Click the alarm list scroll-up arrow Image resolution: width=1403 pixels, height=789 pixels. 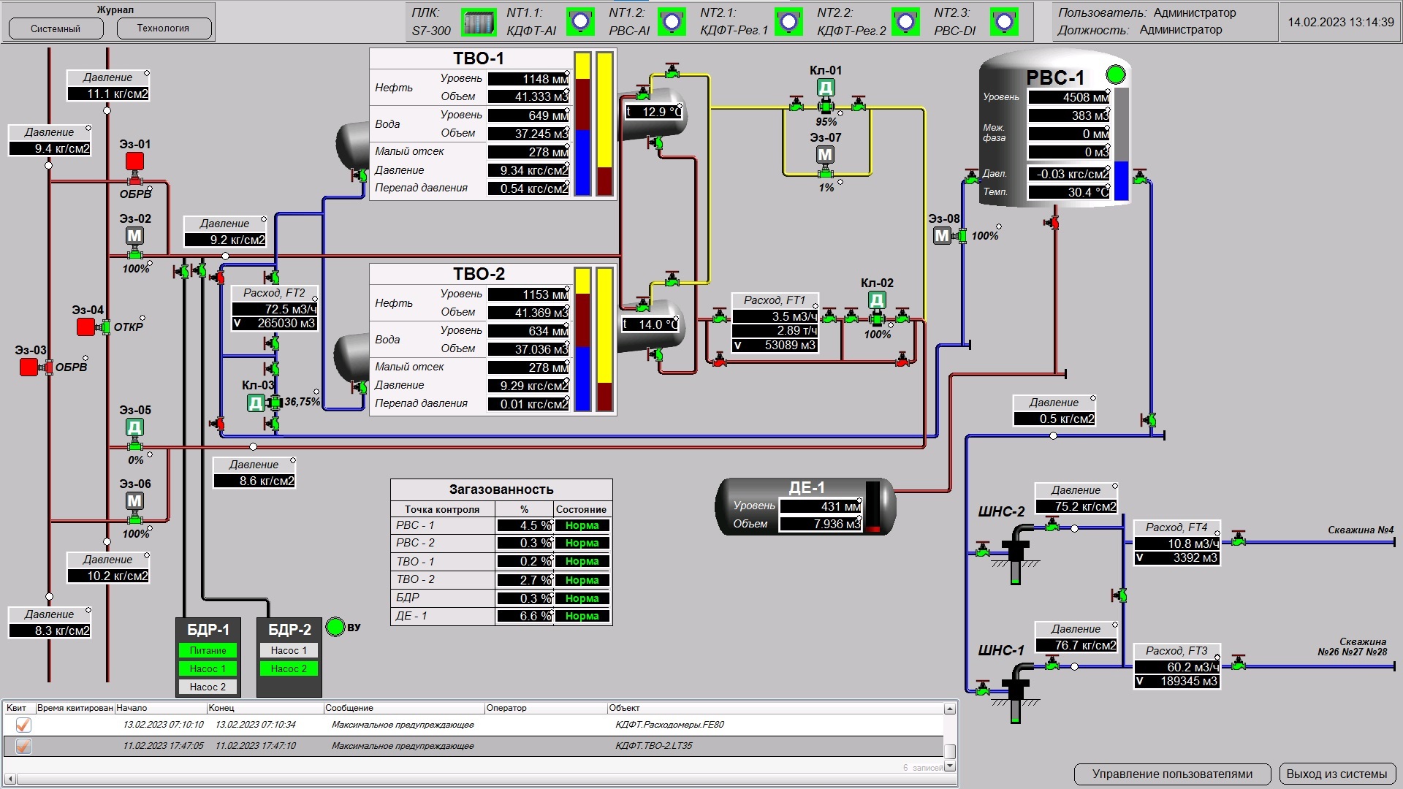click(950, 709)
